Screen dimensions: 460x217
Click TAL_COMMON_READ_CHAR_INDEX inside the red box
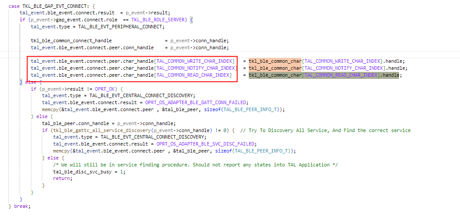click(194, 75)
